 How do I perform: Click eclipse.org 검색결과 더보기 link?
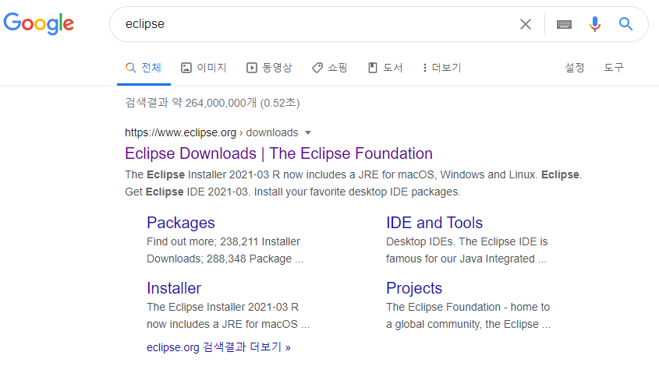click(x=218, y=347)
